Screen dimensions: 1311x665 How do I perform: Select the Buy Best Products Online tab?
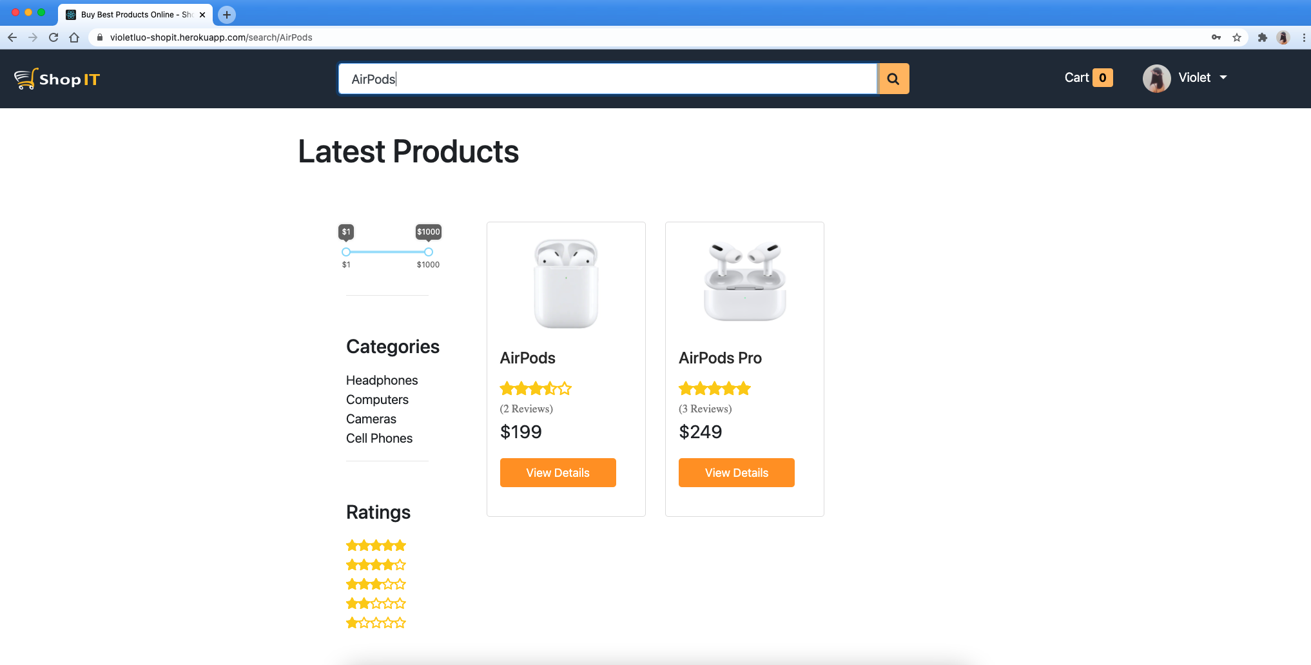click(133, 14)
